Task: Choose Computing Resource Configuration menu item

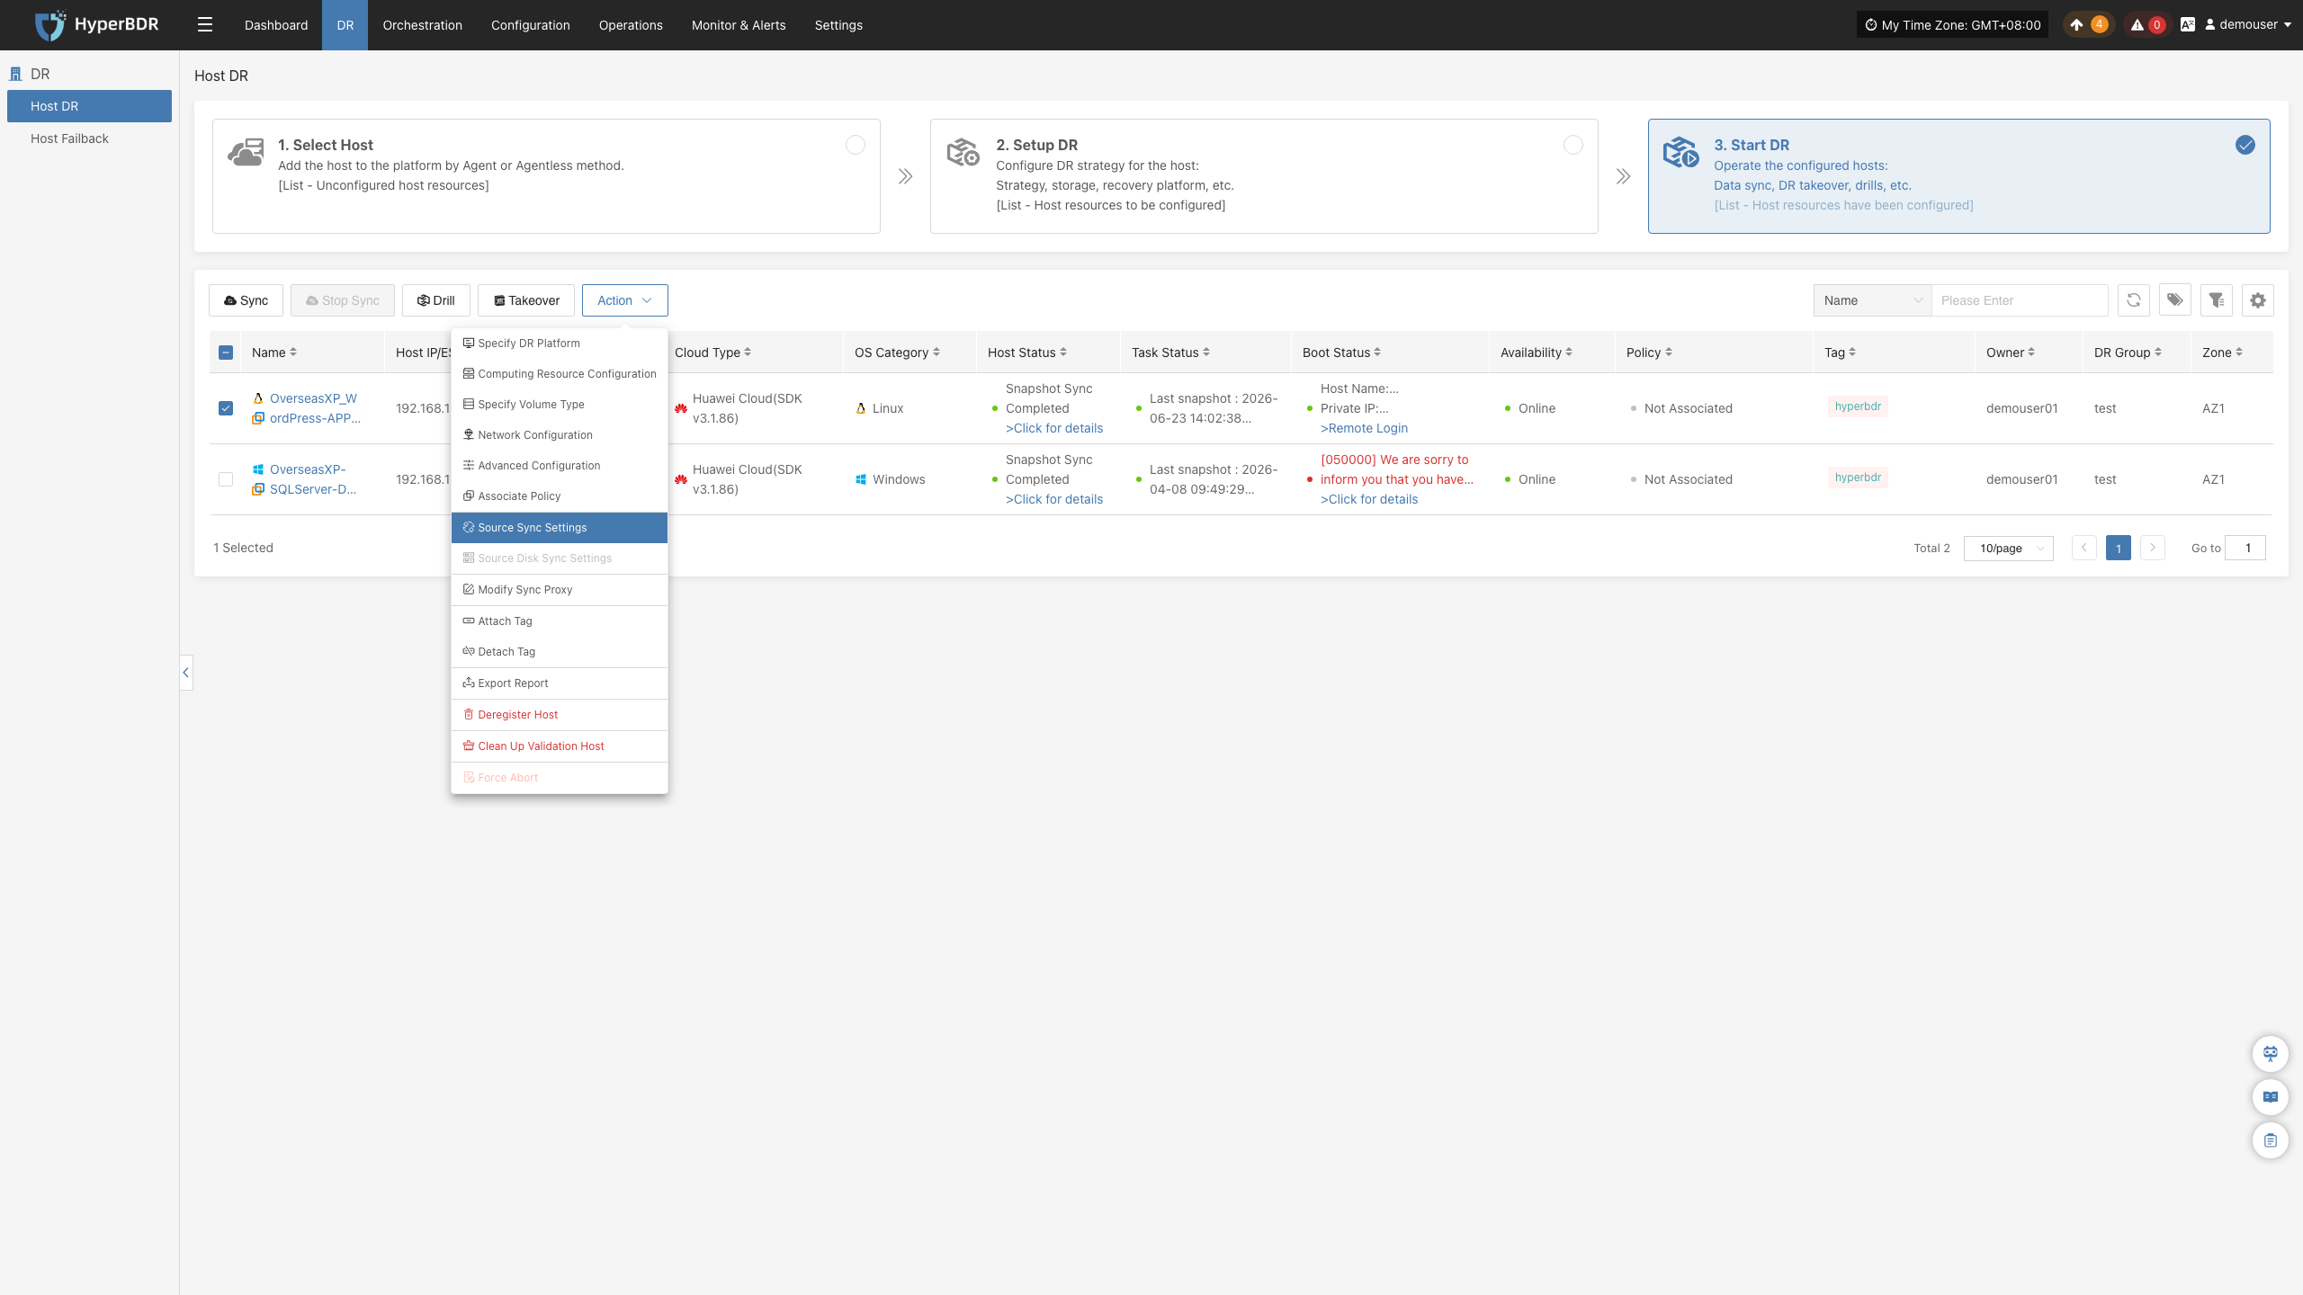Action: click(x=560, y=374)
